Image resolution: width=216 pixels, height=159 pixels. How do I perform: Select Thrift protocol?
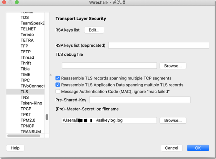[x=25, y=63]
